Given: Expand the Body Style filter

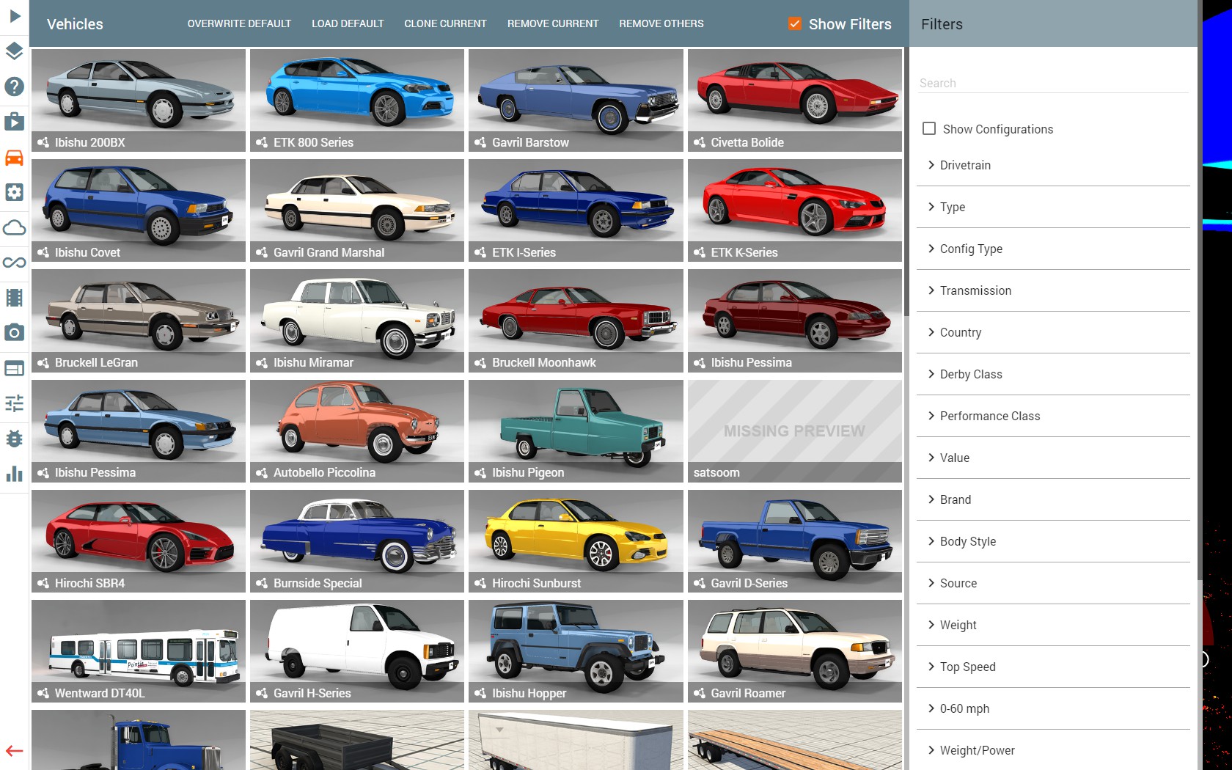Looking at the screenshot, I should pos(1053,541).
